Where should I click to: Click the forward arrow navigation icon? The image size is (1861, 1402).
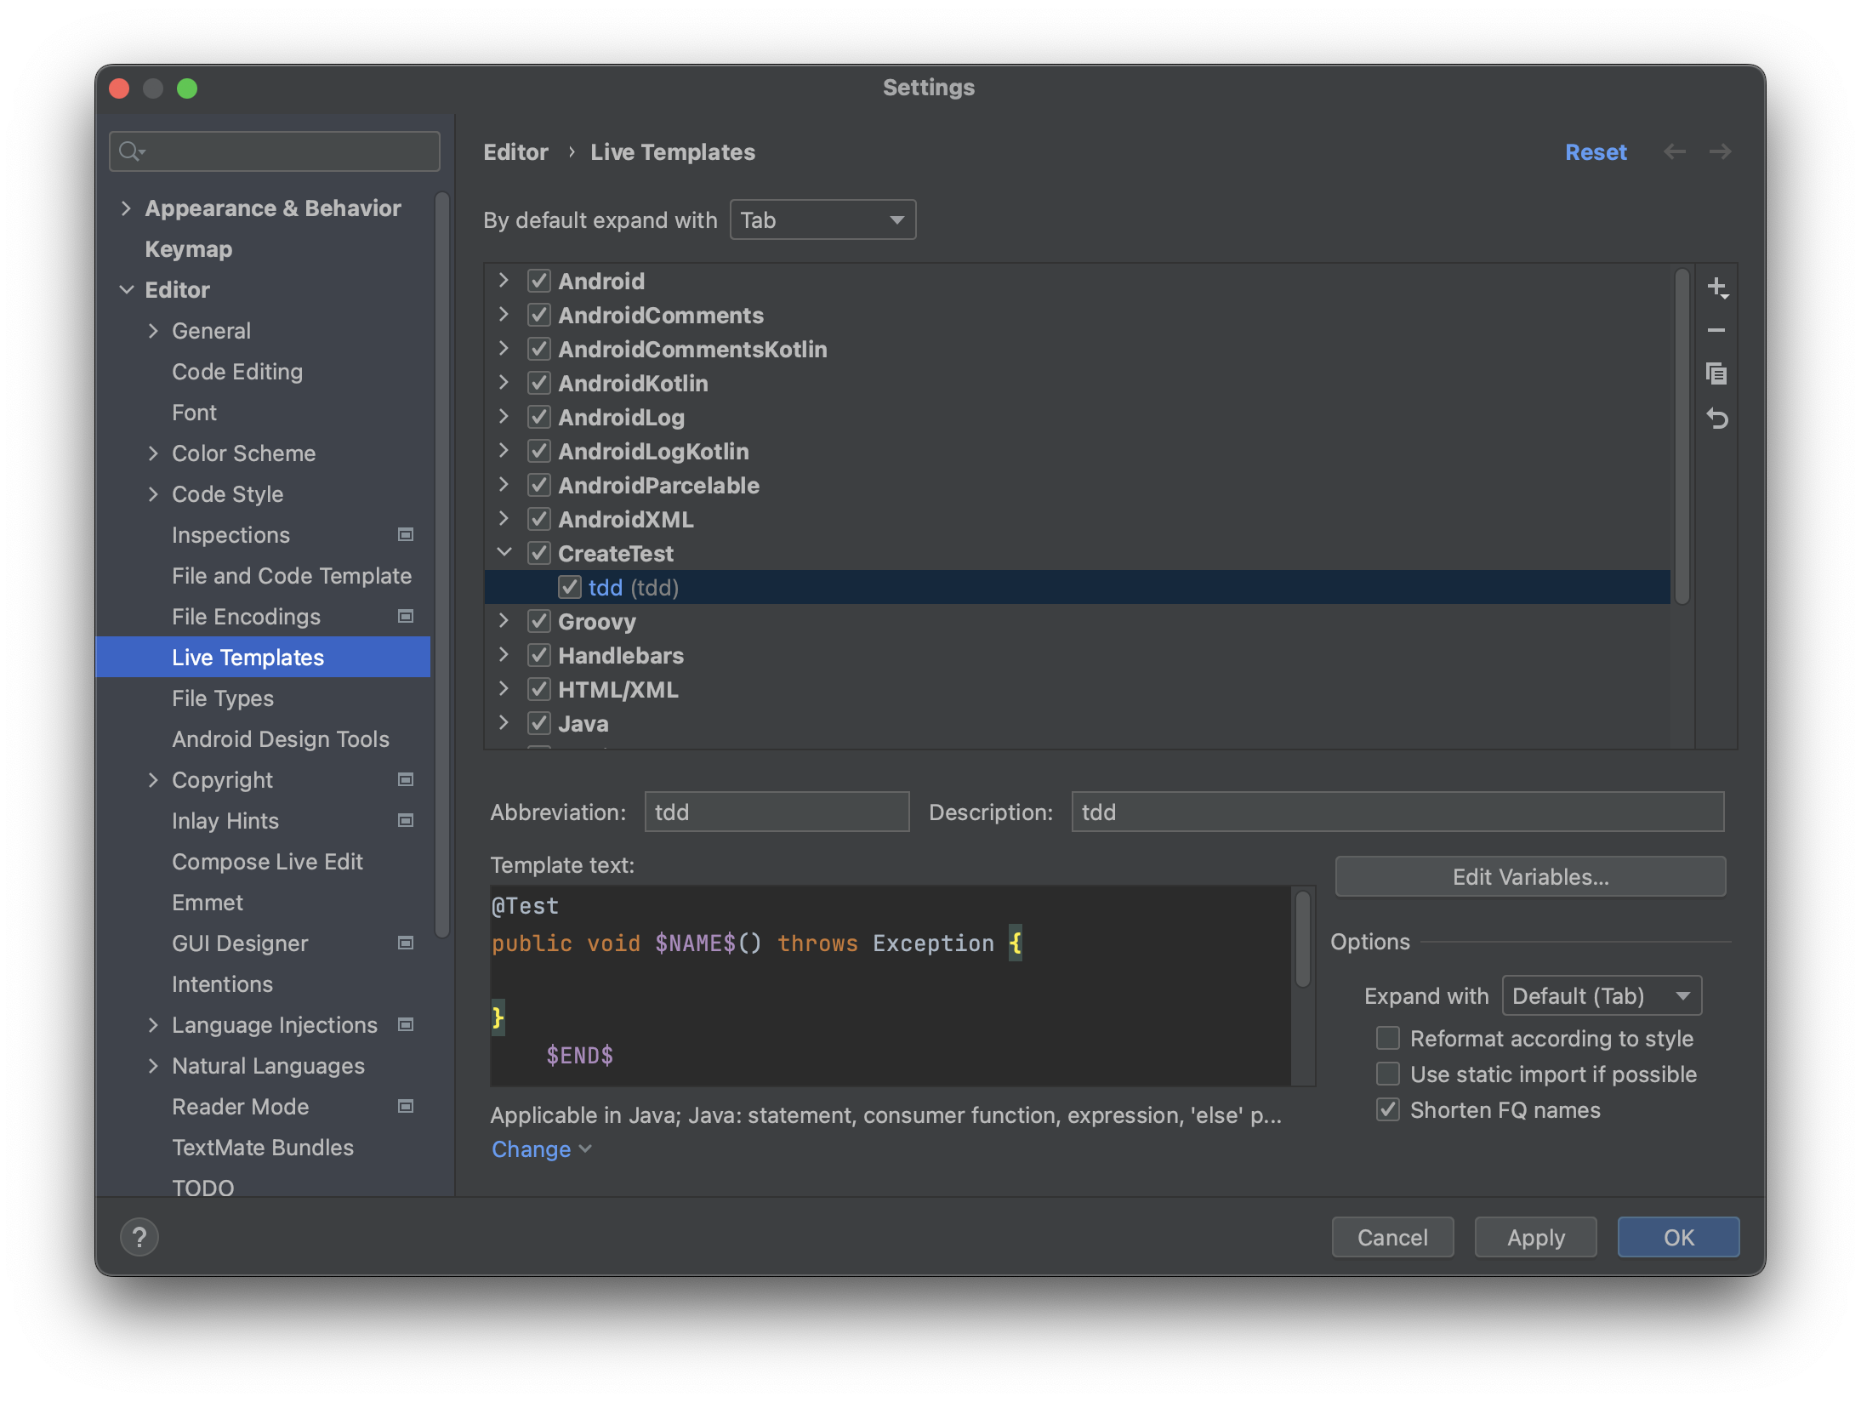[x=1720, y=151]
